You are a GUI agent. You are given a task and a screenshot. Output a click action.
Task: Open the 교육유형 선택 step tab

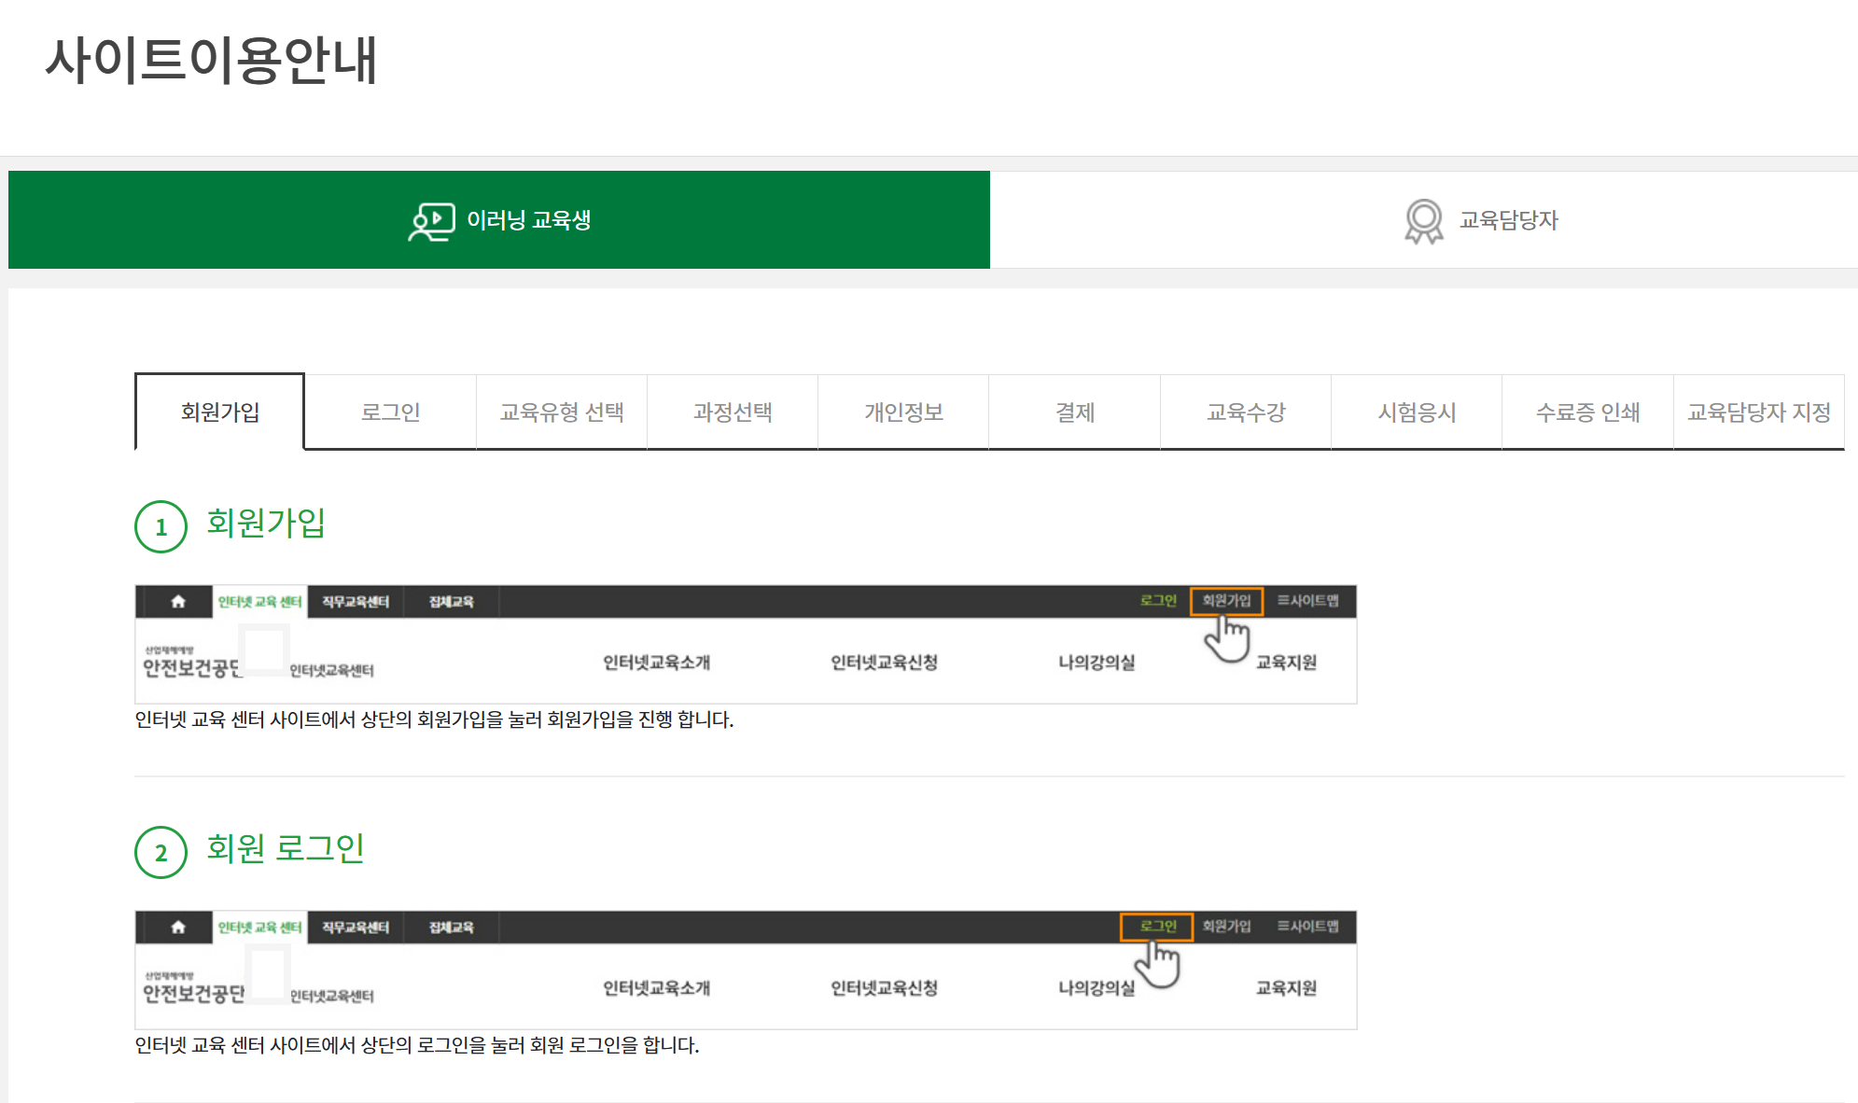[562, 412]
